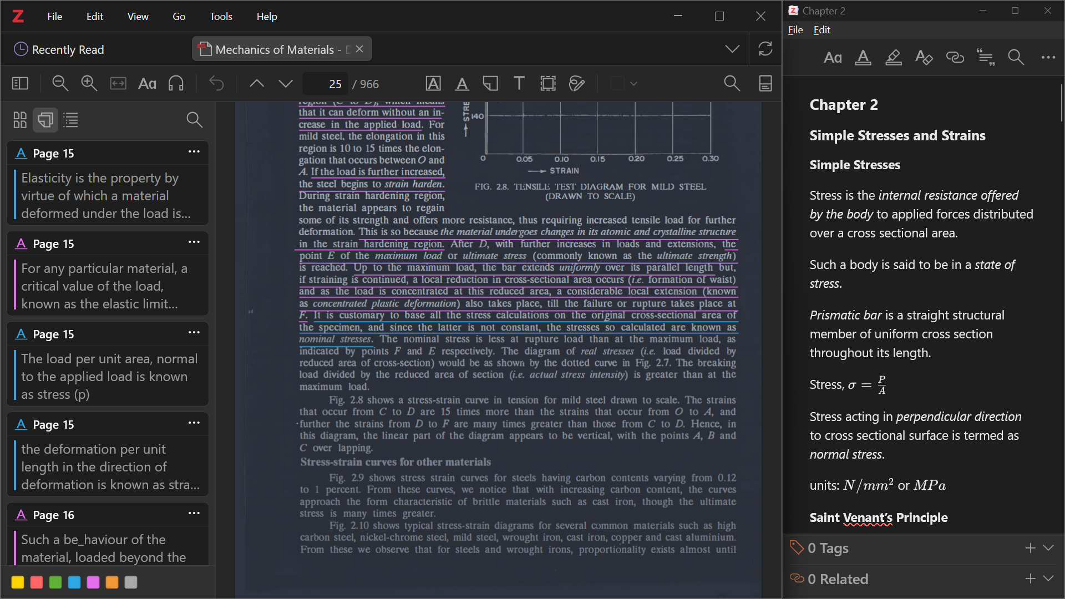Toggle the sidebar pane icon
Image resolution: width=1065 pixels, height=599 pixels.
coord(20,84)
